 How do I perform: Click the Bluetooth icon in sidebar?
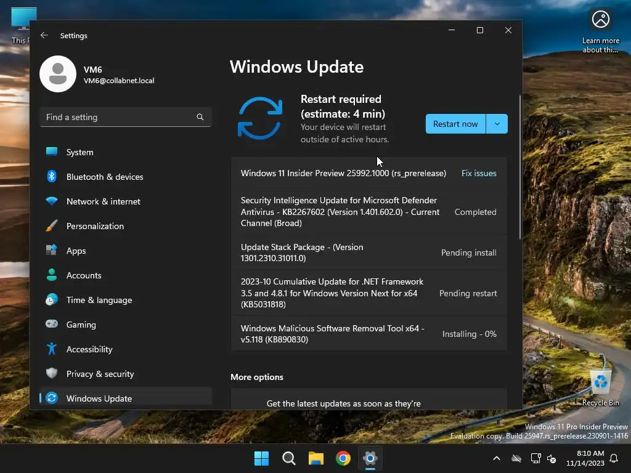[52, 176]
